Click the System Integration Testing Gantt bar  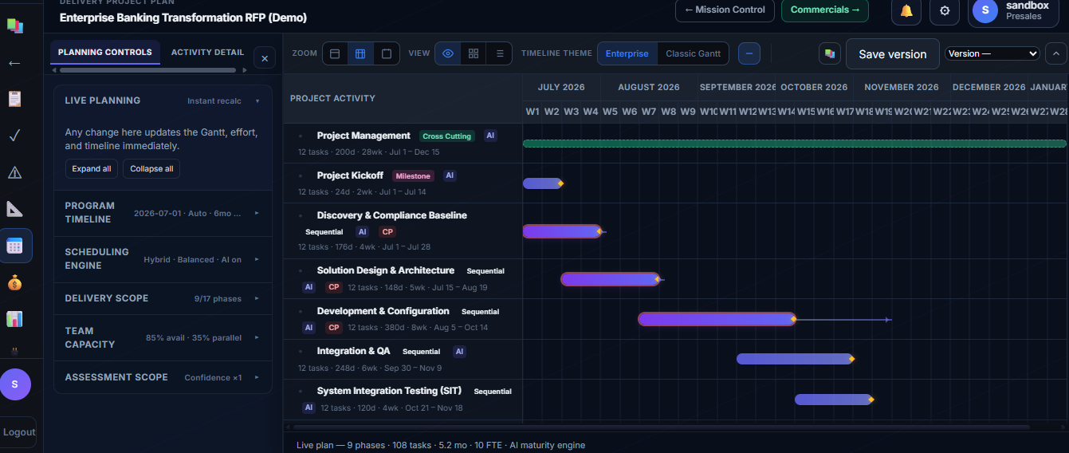pos(833,399)
